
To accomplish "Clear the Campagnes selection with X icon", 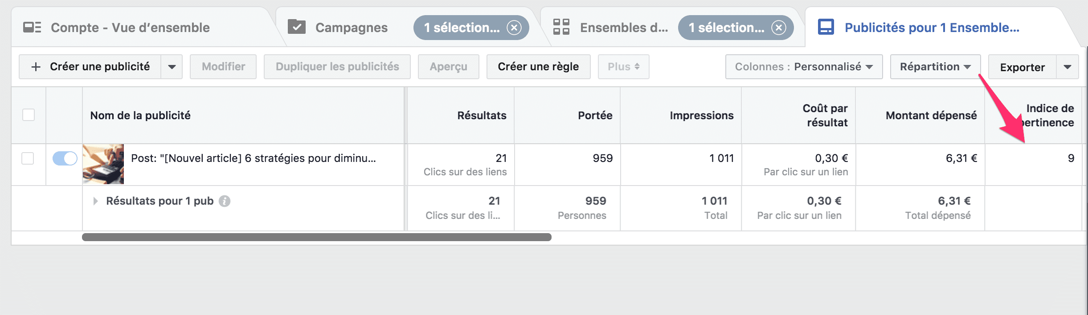I will click(514, 28).
